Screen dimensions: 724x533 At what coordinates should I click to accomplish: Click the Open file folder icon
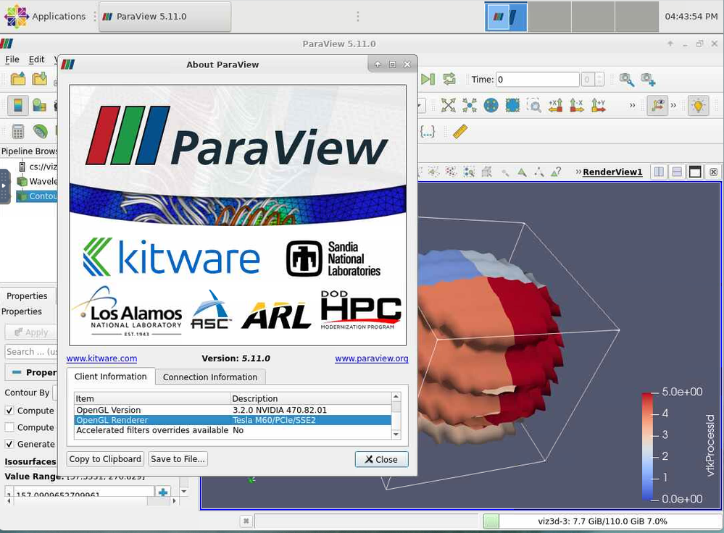pos(18,80)
